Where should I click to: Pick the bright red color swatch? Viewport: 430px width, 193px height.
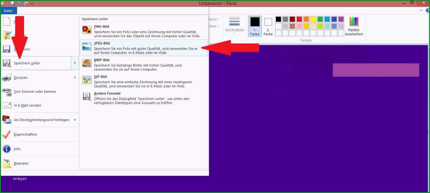299,19
